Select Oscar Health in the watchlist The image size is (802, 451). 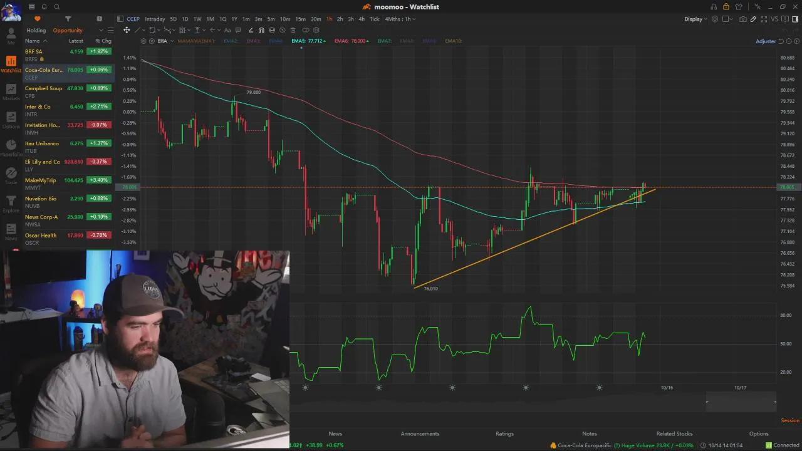tap(69, 238)
